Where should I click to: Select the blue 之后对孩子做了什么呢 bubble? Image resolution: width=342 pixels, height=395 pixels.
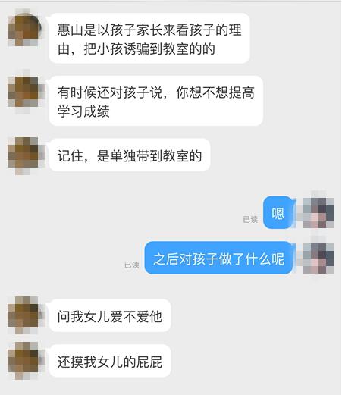218,258
